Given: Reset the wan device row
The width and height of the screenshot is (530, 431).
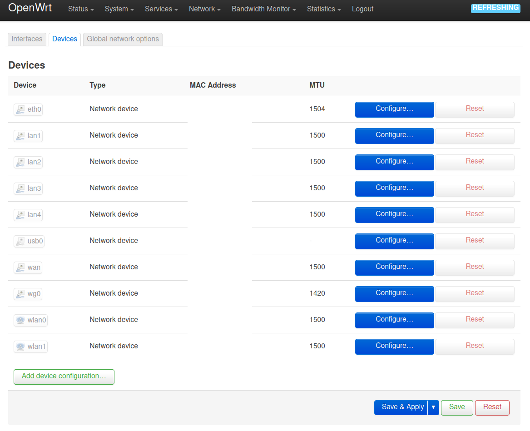Looking at the screenshot, I should [x=475, y=268].
